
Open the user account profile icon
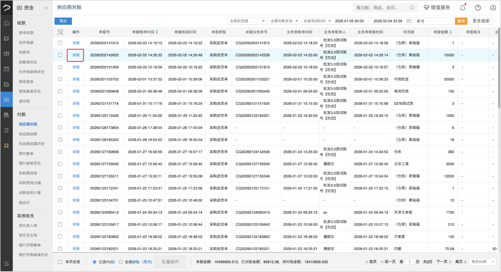(x=493, y=8)
